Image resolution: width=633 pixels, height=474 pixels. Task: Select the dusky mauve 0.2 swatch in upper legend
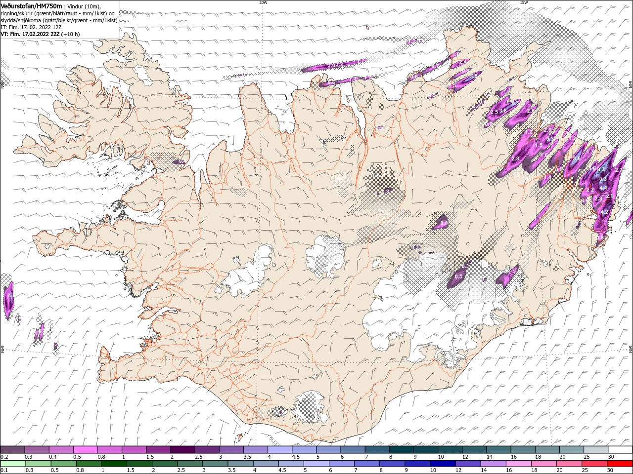(x=12, y=450)
